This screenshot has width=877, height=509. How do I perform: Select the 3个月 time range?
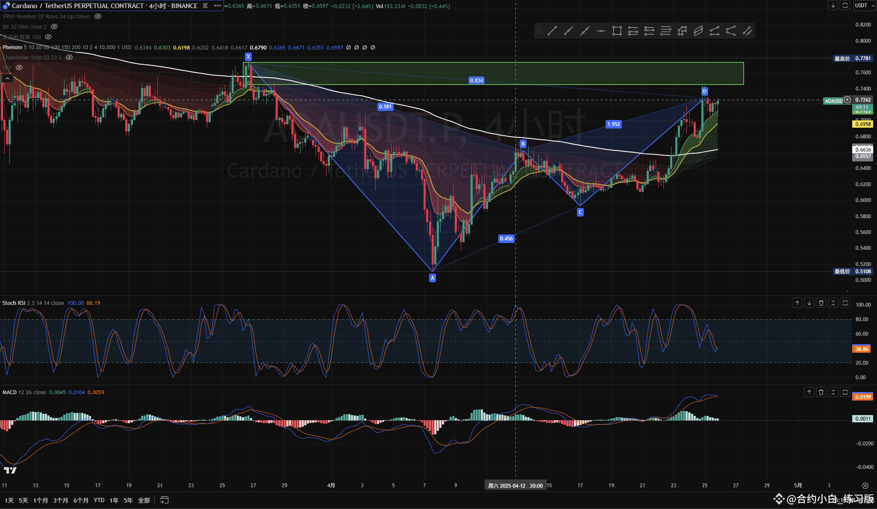click(61, 500)
